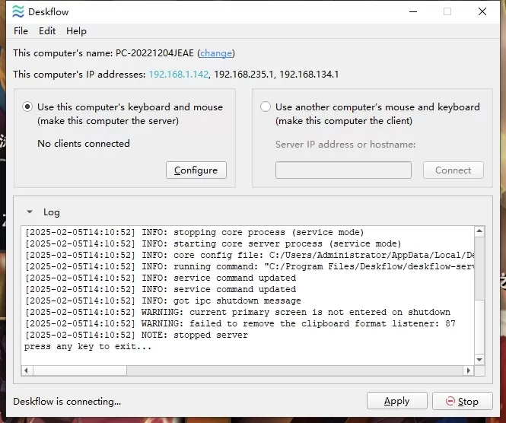This screenshot has width=506, height=423.
Task: Click the clipboard format listener warning line
Action: click(x=240, y=323)
